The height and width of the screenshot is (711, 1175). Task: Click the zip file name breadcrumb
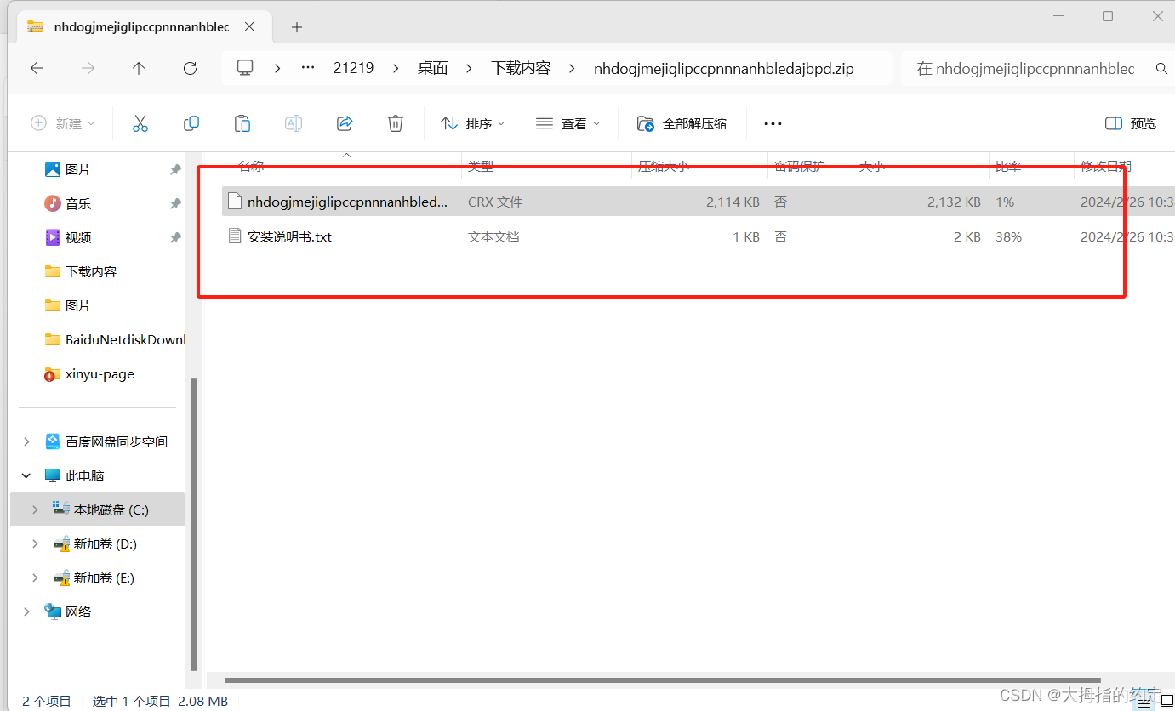pos(724,68)
